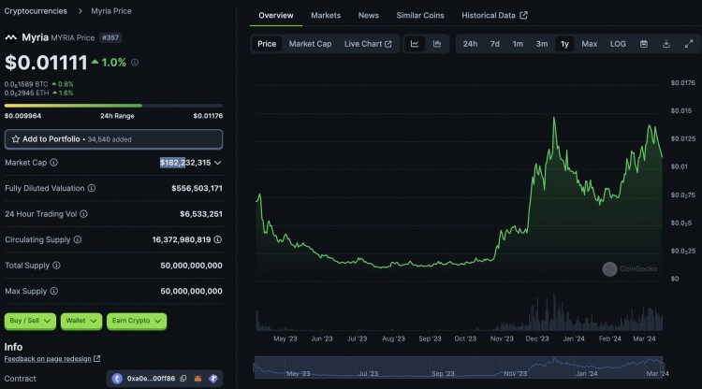The width and height of the screenshot is (702, 389).
Task: Set chart range to 1m
Action: pyautogui.click(x=518, y=44)
